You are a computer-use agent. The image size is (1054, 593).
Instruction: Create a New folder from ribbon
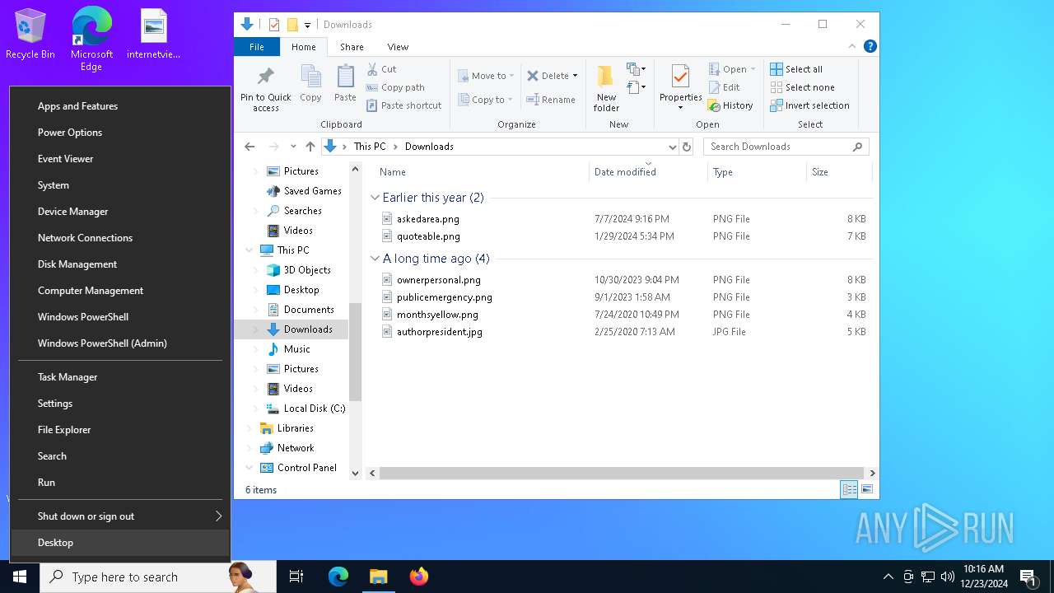point(606,88)
